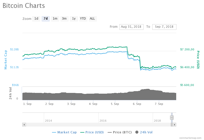204x140 pixels.
Task: Show ALL time chart data
Action: coord(92,19)
